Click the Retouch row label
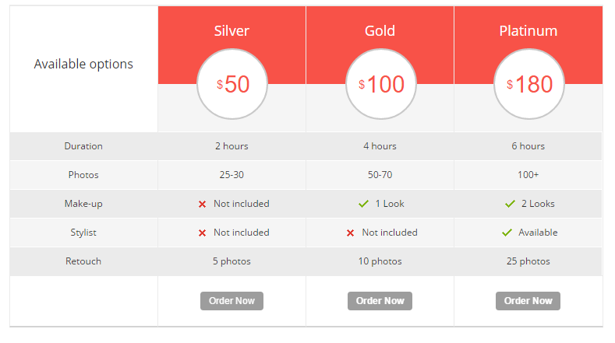 click(83, 261)
